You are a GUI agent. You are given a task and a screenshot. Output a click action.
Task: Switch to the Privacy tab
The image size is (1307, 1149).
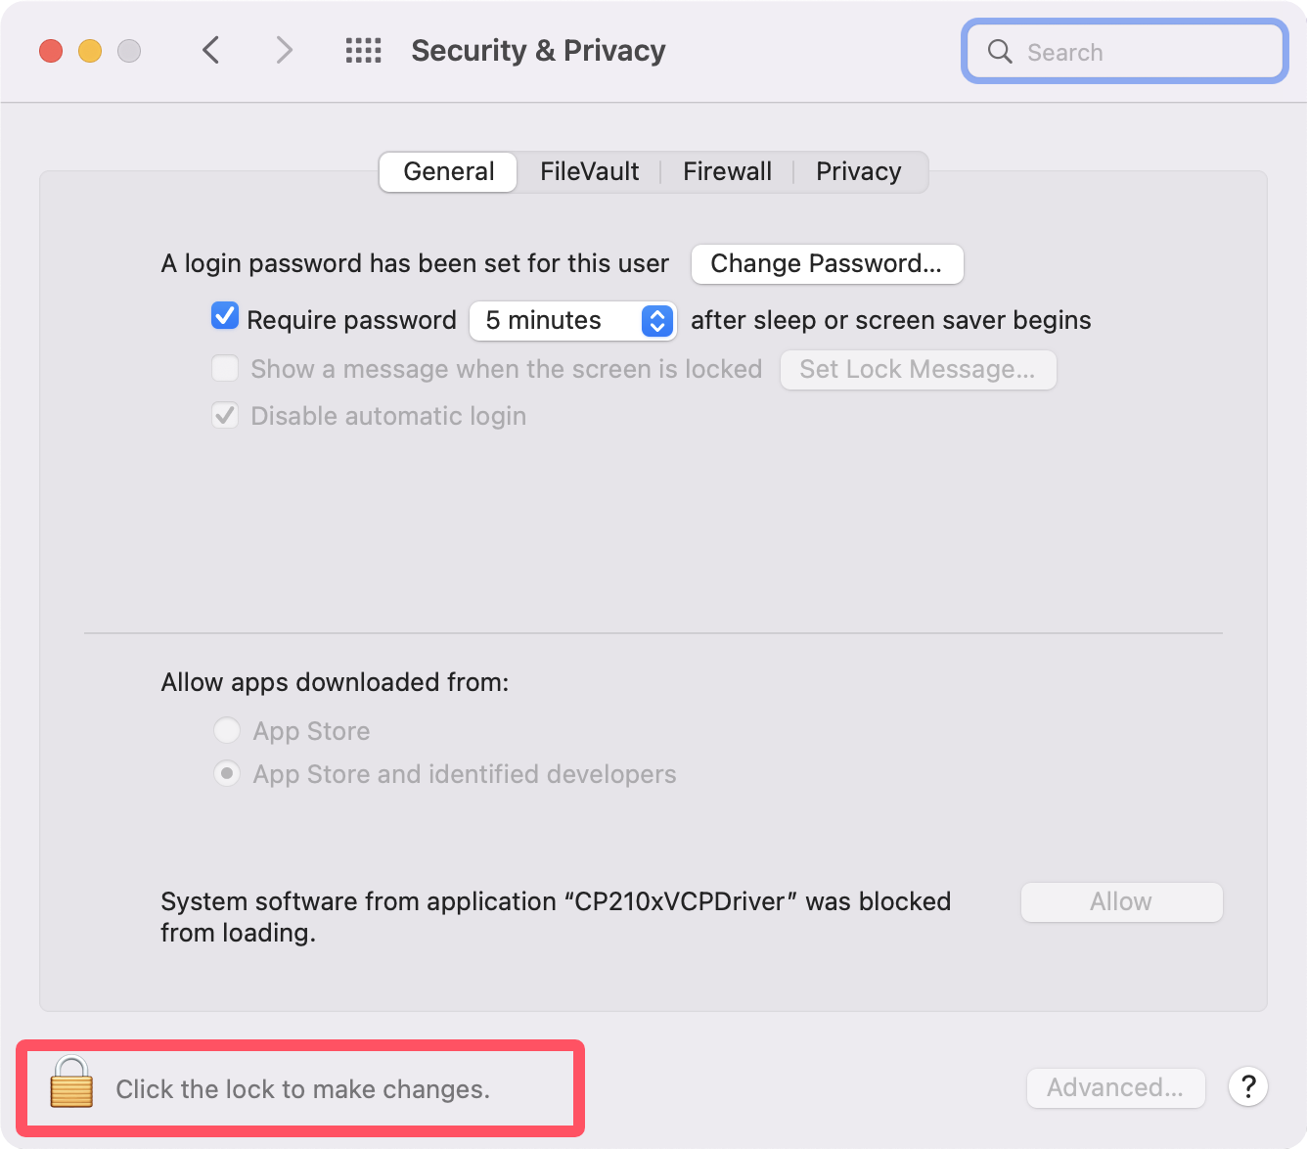858,172
